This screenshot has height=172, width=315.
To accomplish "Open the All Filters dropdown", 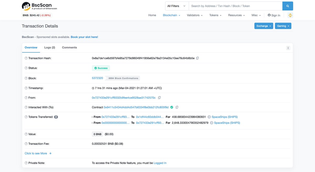I will 177,6.
